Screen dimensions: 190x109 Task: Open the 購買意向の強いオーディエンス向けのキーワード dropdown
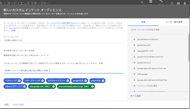point(26,56)
